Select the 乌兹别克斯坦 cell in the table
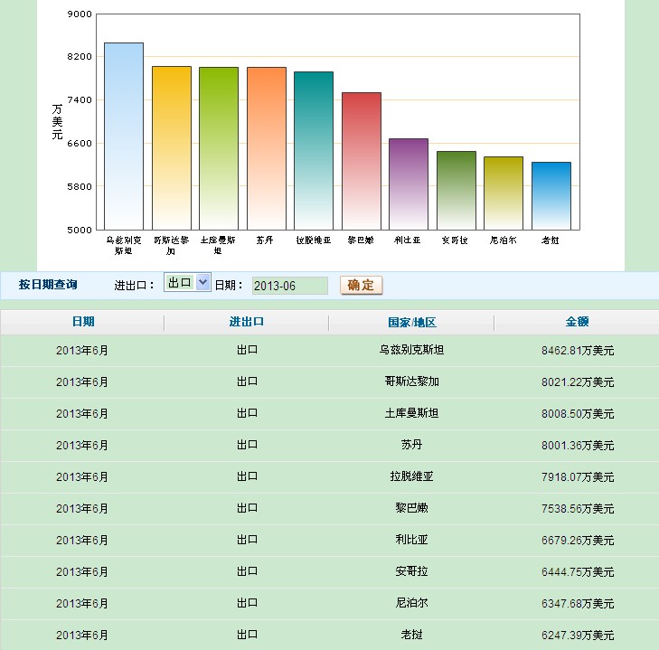This screenshot has width=659, height=650. click(x=412, y=350)
